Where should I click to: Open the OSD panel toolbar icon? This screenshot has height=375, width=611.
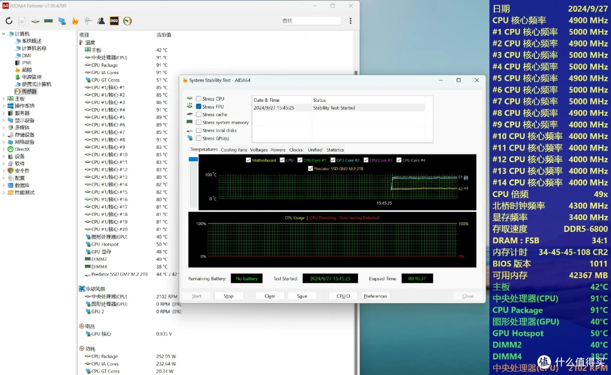[114, 21]
